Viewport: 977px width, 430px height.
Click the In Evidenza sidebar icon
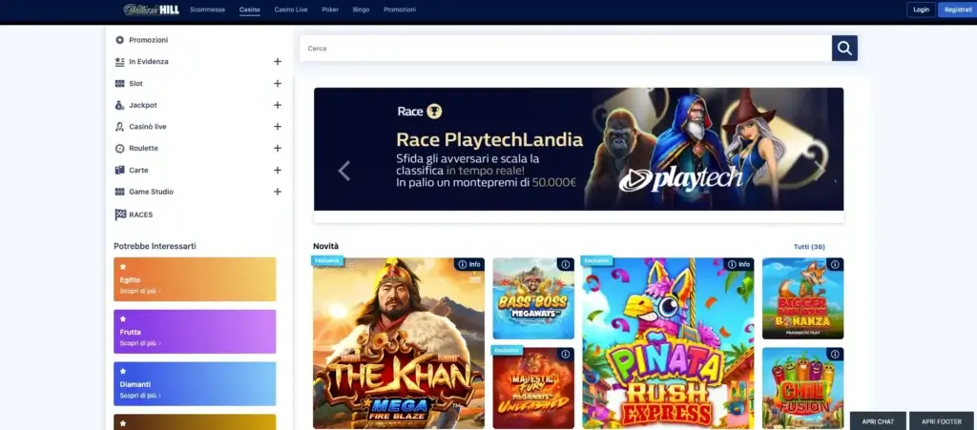[x=119, y=62]
